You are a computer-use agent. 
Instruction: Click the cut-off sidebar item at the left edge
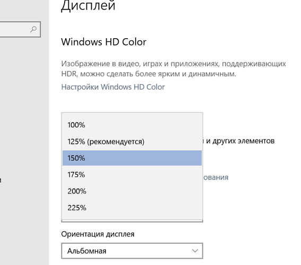(1, 180)
